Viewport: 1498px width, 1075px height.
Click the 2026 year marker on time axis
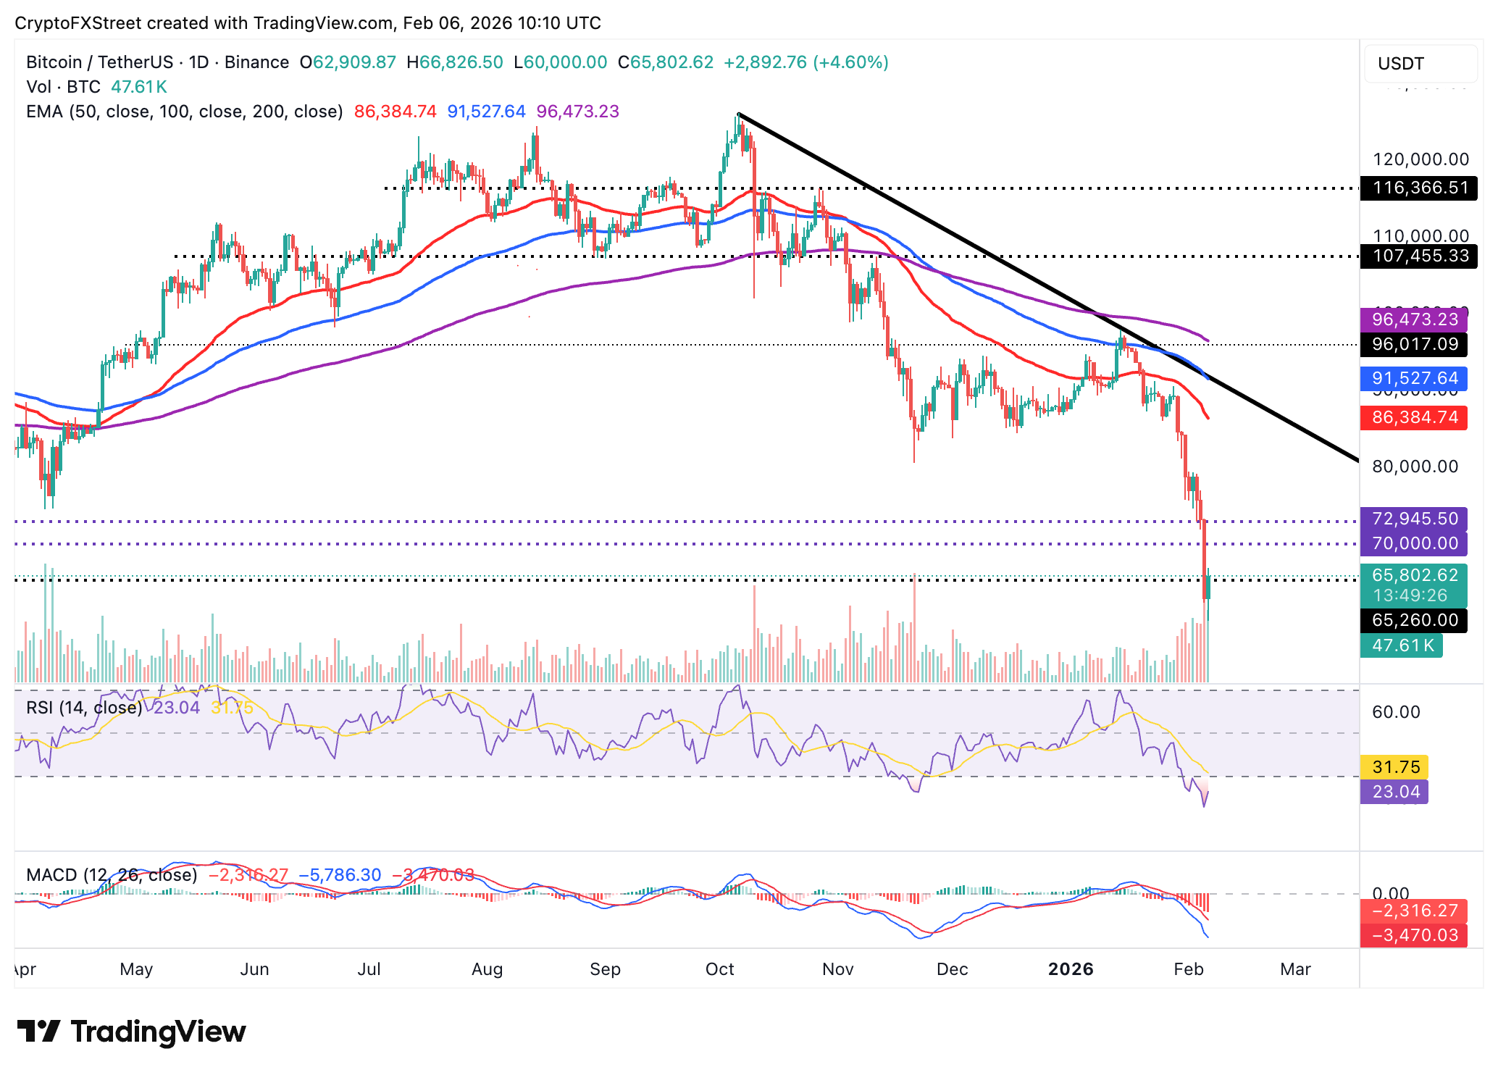1070,969
